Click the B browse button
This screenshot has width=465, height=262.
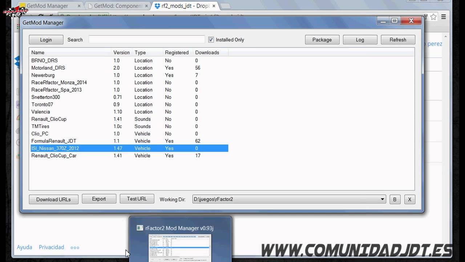pos(395,199)
